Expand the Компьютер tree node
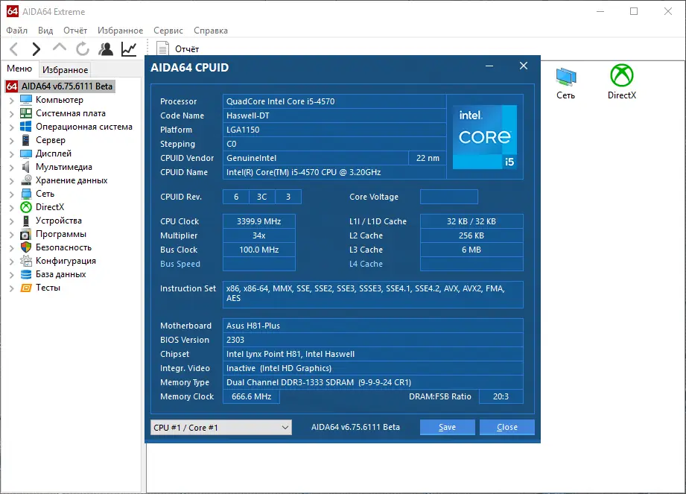This screenshot has width=686, height=494. coord(12,100)
